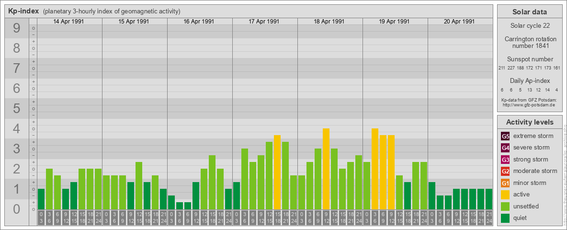Click the extreme storm legend label

533,136
